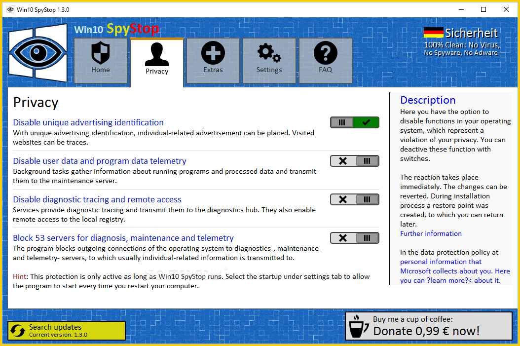Open the FAQ tab
Image resolution: width=520 pixels, height=346 pixels.
[x=325, y=60]
